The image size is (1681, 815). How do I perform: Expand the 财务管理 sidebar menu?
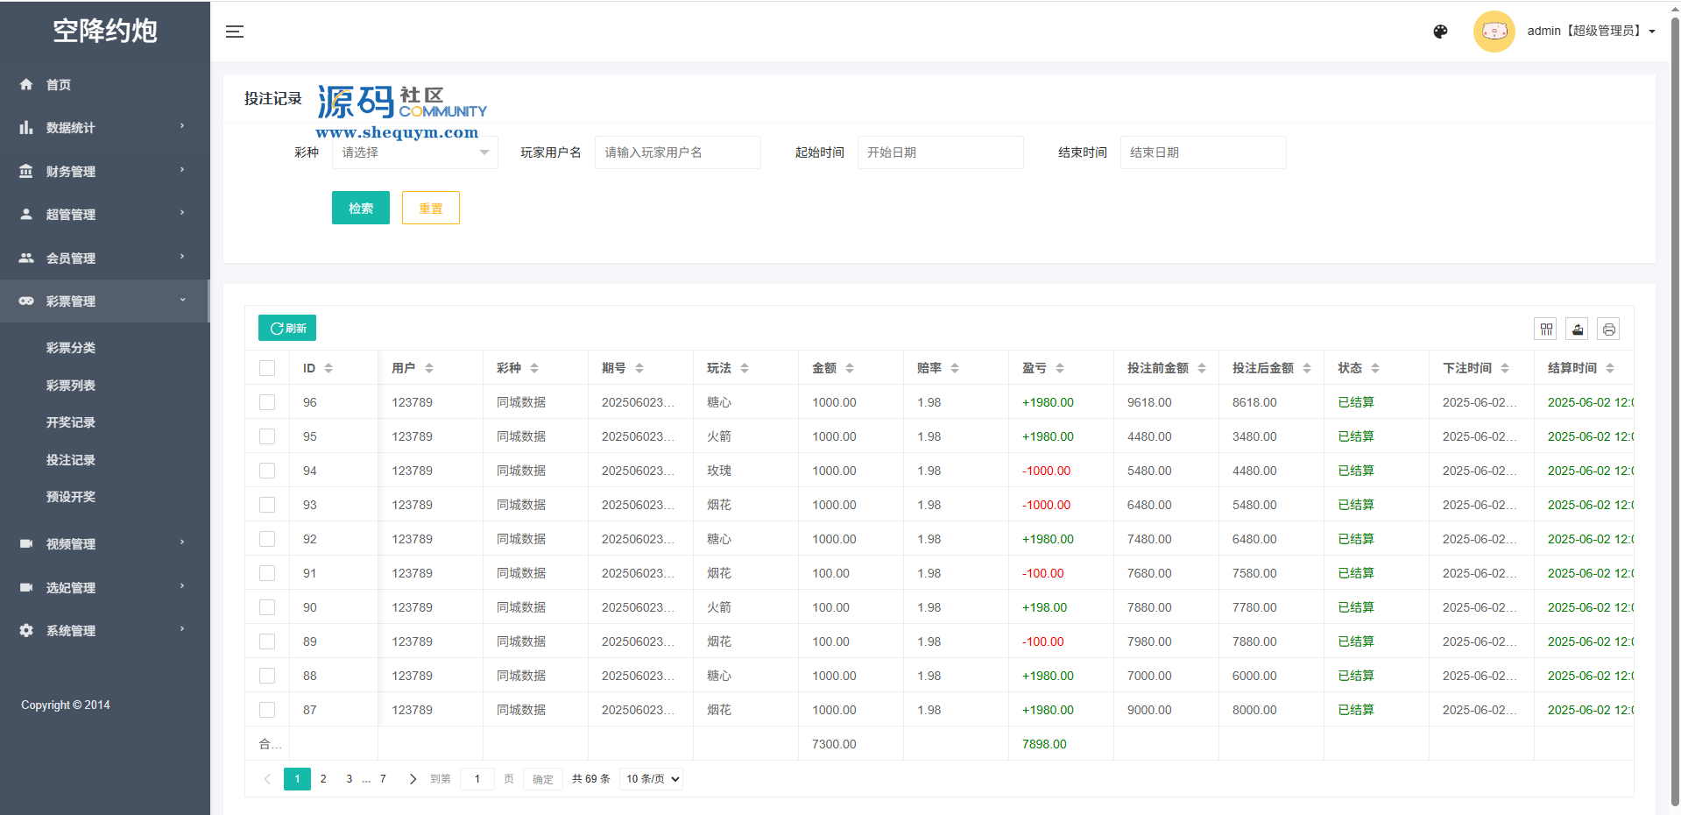coord(104,171)
